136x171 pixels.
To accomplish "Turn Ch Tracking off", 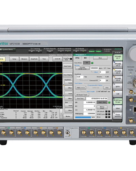I will (x=32, y=52).
